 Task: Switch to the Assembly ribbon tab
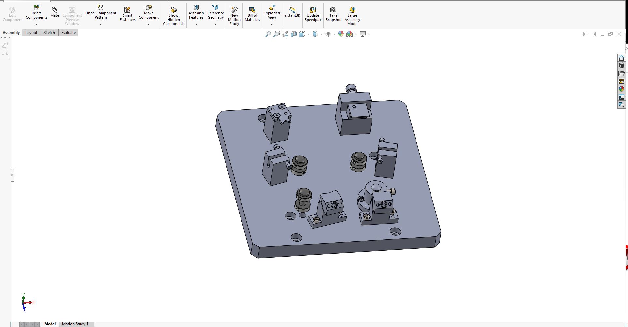coord(11,33)
